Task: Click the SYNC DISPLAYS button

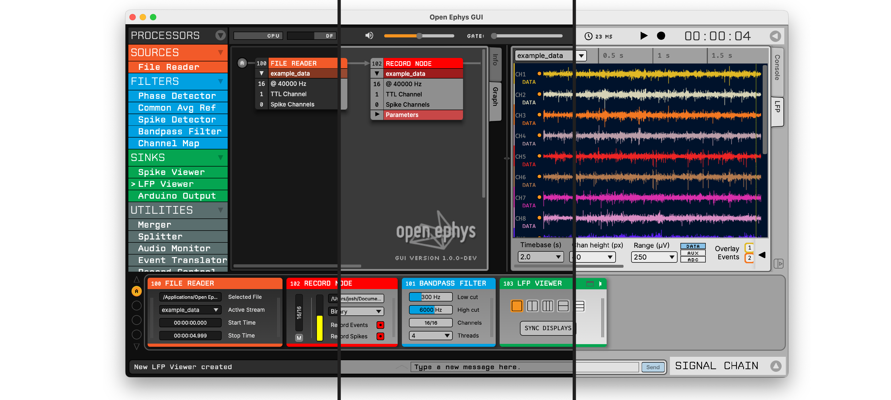Action: 548,328
